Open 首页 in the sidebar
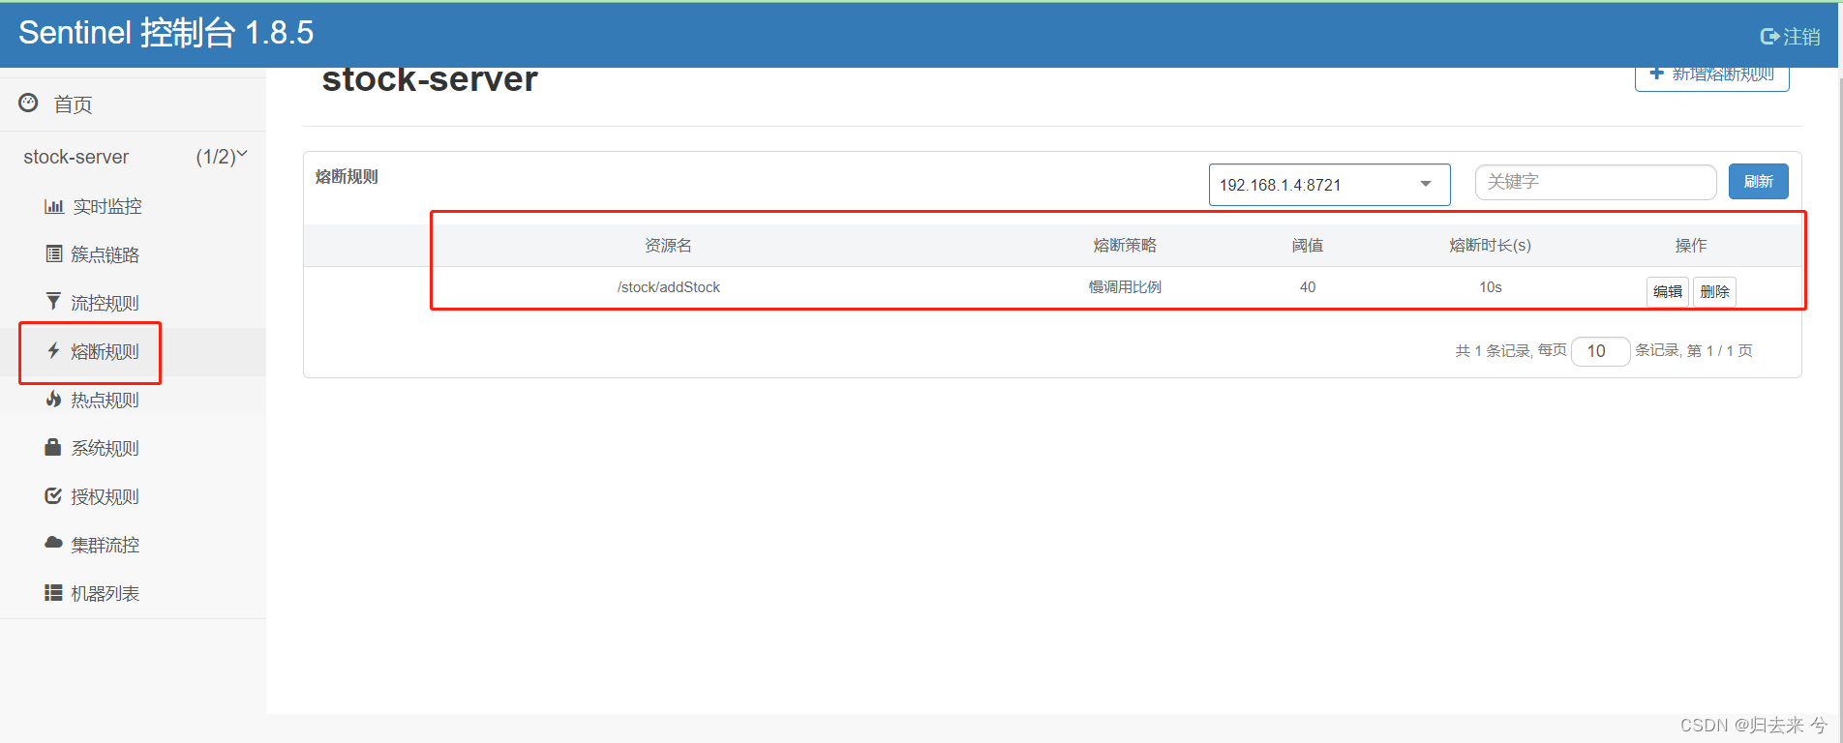Screen dimensions: 1843x743 coord(73,104)
